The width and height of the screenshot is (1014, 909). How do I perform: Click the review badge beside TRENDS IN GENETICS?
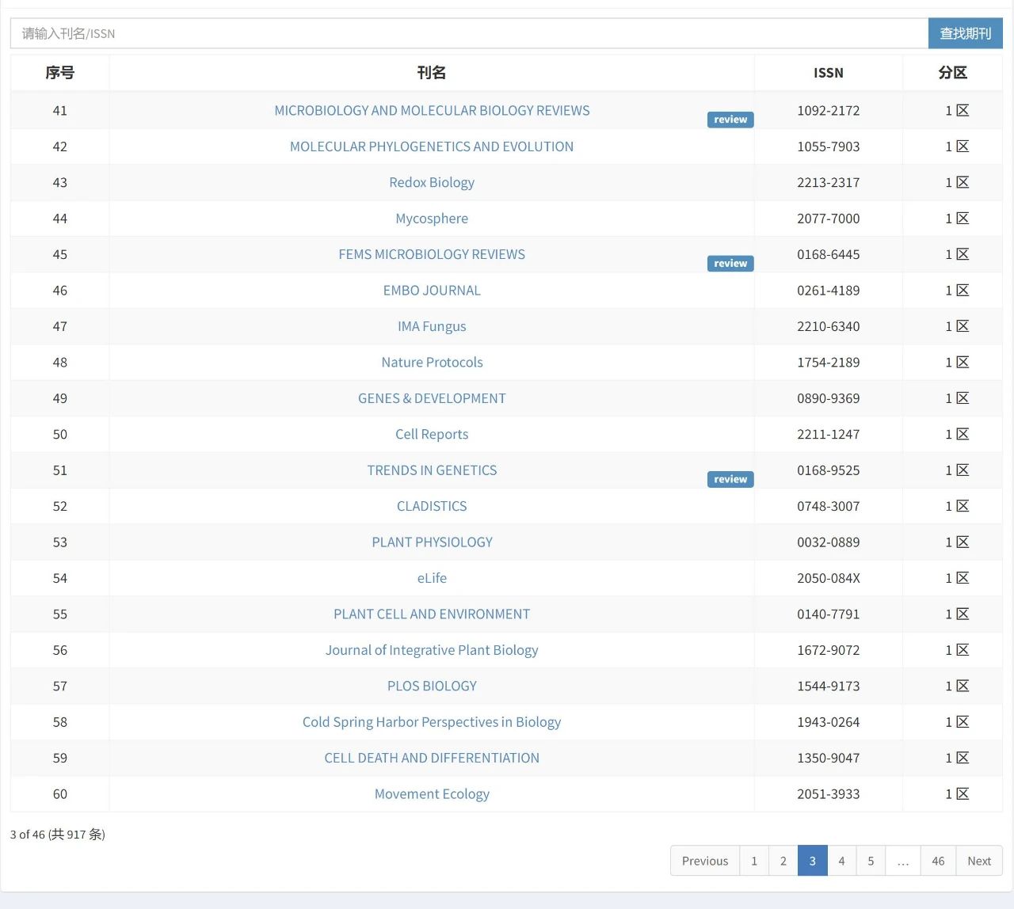point(730,479)
